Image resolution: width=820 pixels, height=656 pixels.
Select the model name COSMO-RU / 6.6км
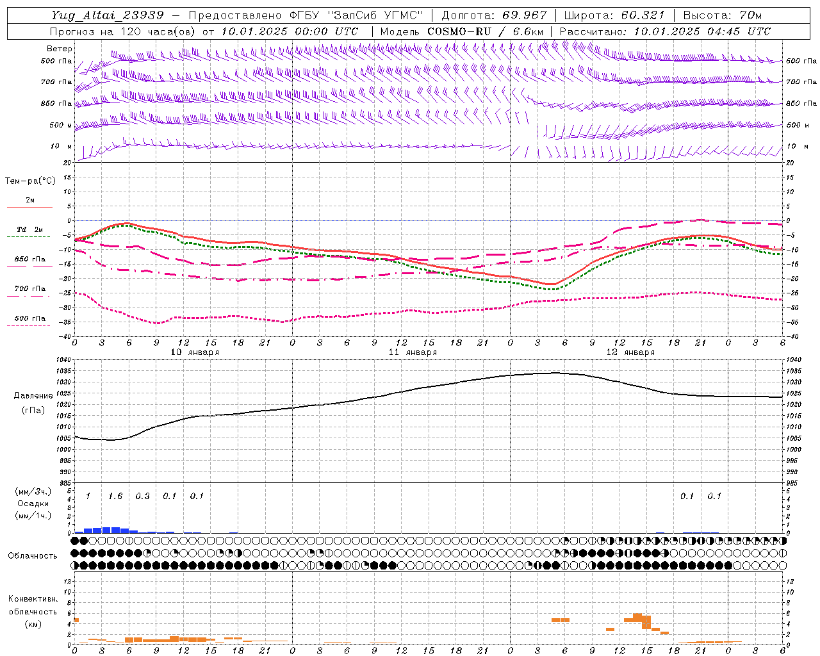[486, 31]
